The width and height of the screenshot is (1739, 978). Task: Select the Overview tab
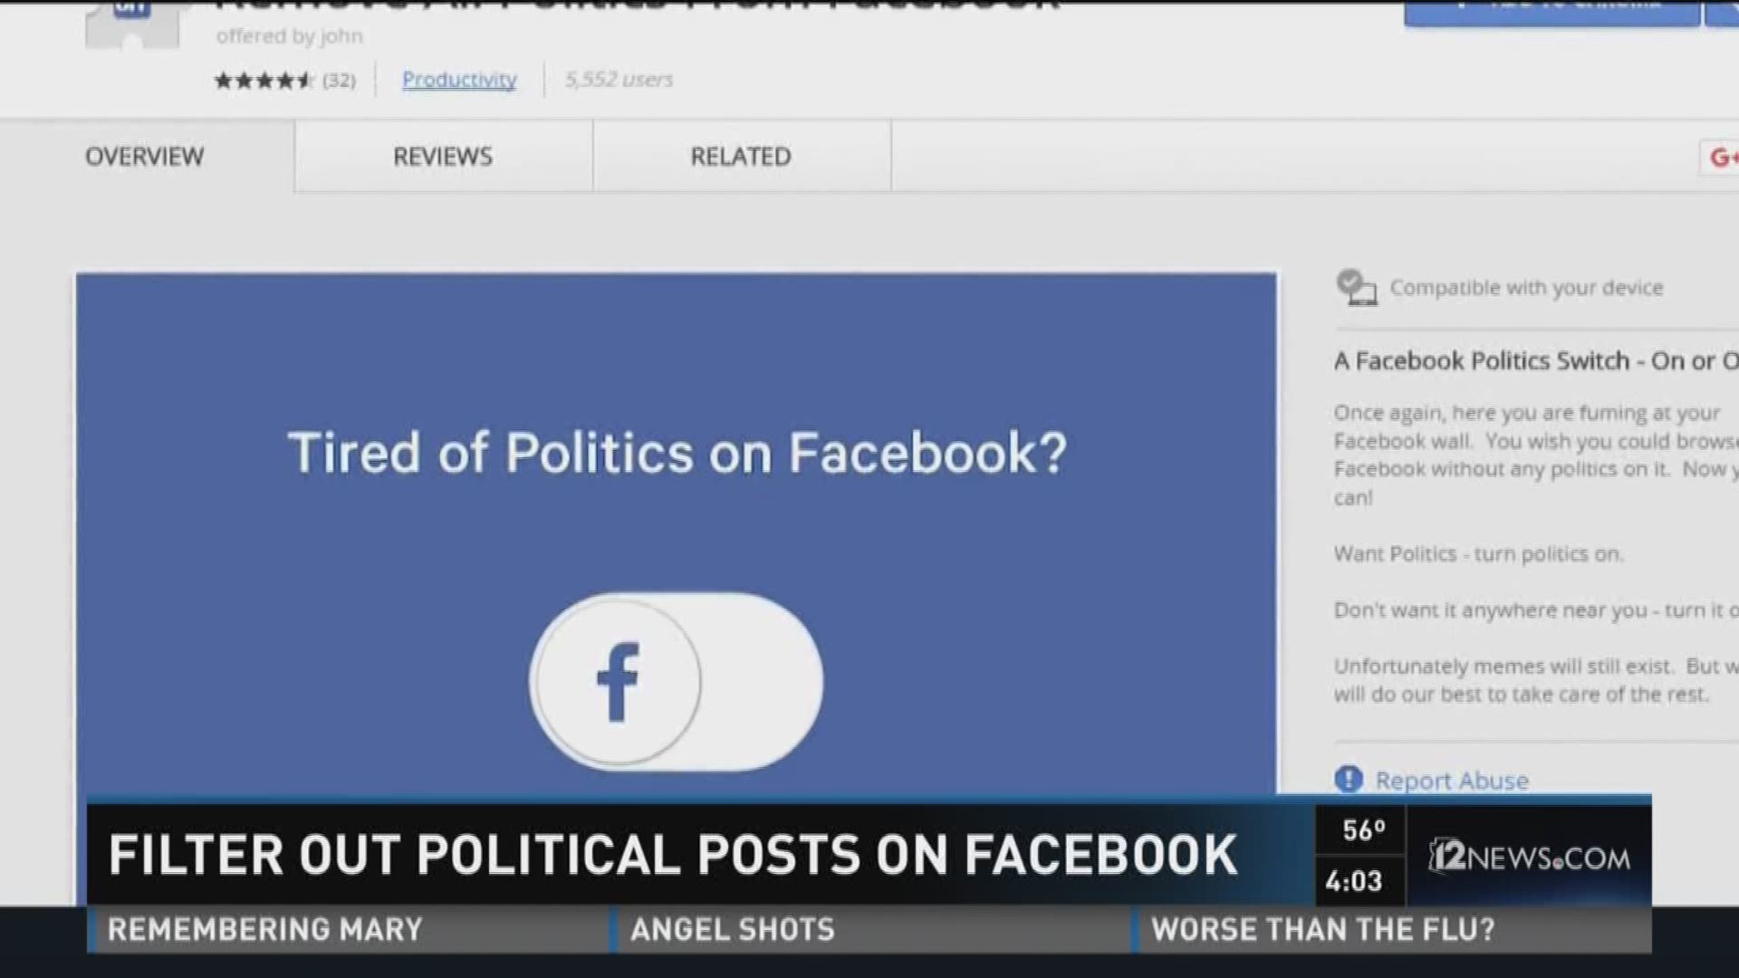coord(144,156)
